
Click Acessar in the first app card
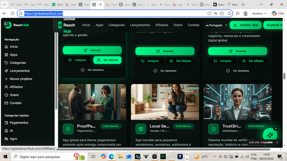tap(92, 50)
